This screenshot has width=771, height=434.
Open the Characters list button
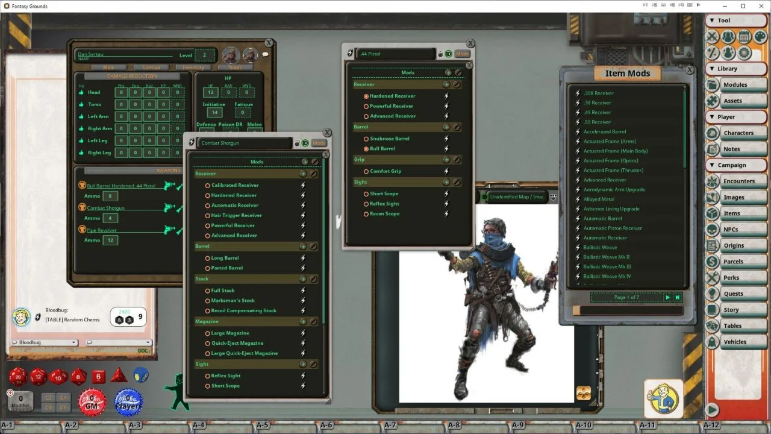point(737,133)
